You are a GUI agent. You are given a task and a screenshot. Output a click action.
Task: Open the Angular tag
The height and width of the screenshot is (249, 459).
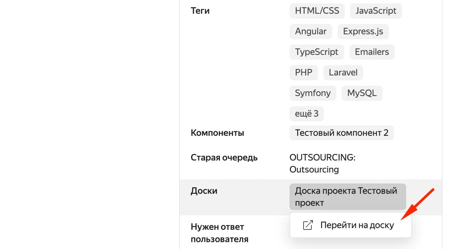pos(310,32)
